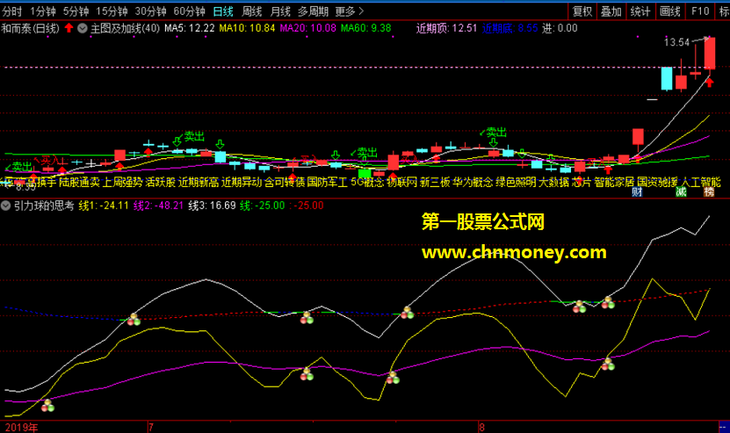Click the 线3: 16.69 value

[x=212, y=206]
